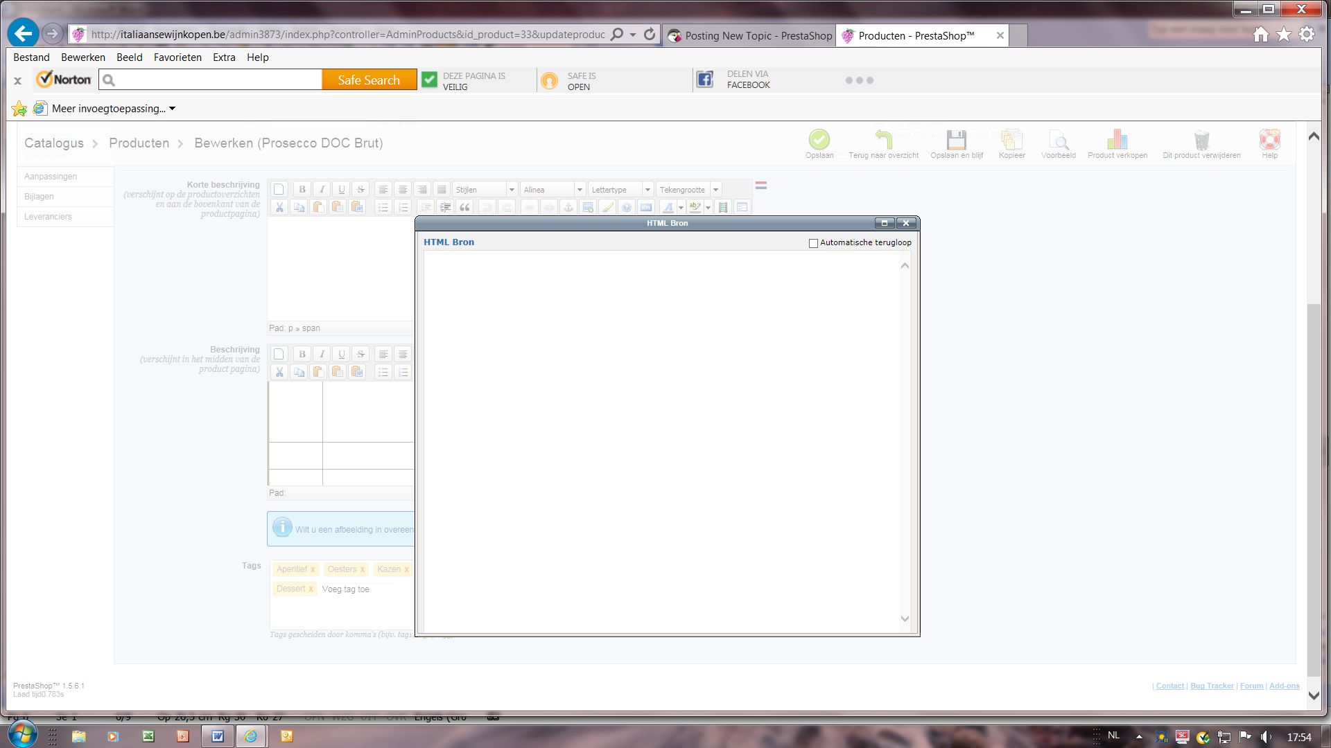The height and width of the screenshot is (748, 1331).
Task: Click Dit product verwijderen trash icon
Action: (x=1201, y=141)
